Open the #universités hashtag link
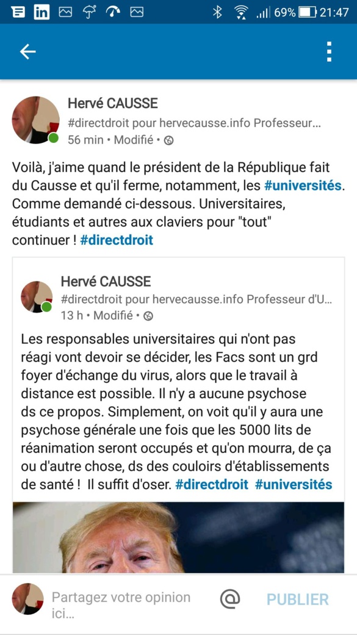This screenshot has height=635, width=357. [x=302, y=185]
